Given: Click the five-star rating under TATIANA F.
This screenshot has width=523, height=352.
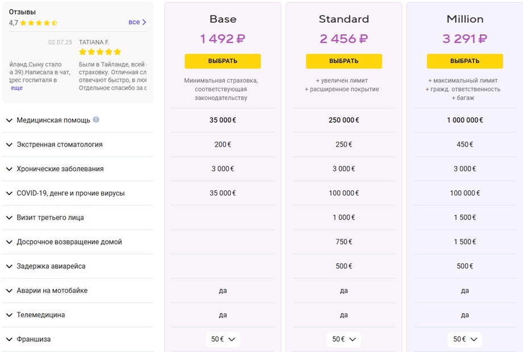Looking at the screenshot, I should coord(99,52).
